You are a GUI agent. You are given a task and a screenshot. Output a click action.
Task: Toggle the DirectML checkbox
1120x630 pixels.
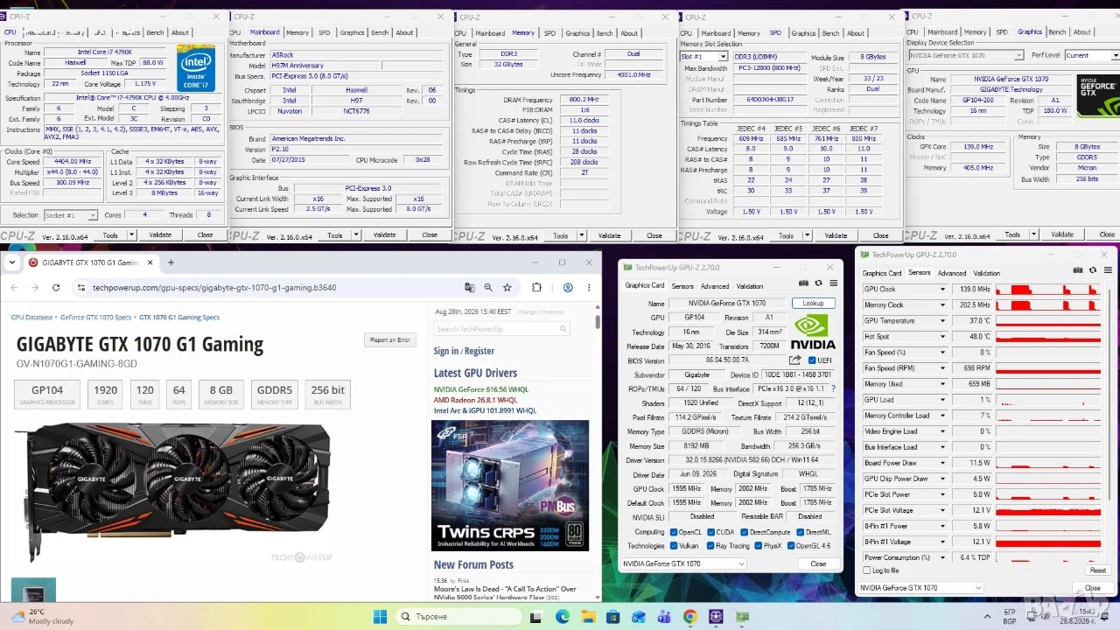pos(800,532)
